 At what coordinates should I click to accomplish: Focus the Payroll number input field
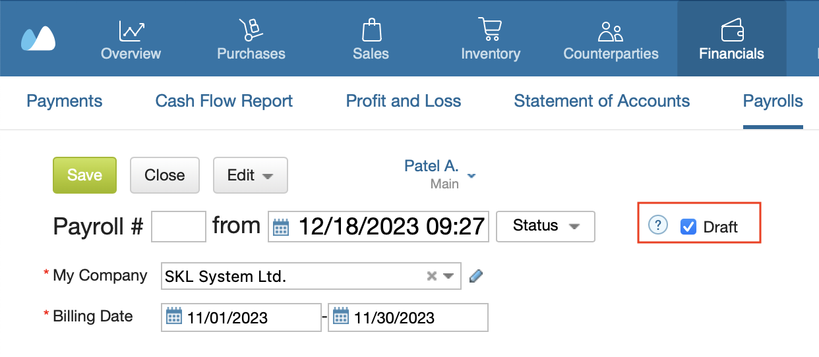pyautogui.click(x=179, y=227)
